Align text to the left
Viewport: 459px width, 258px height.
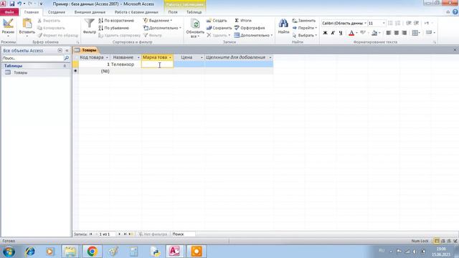[x=389, y=33]
